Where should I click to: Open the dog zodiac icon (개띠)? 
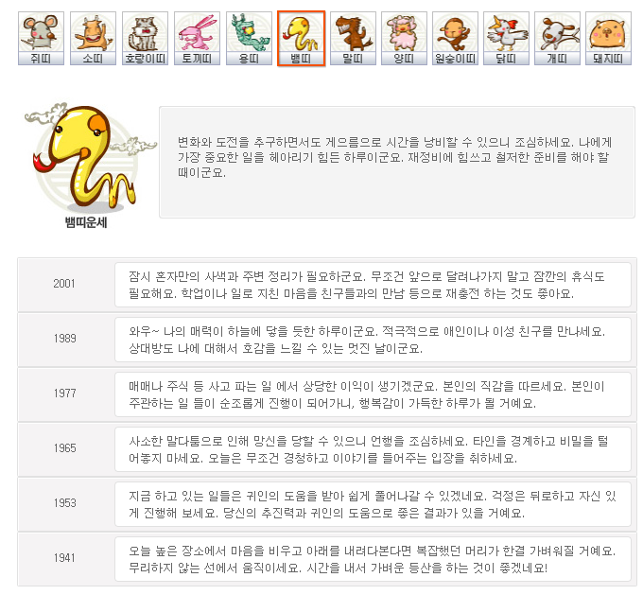557,38
